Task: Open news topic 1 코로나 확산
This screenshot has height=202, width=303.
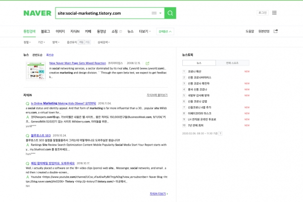Action: point(194,72)
